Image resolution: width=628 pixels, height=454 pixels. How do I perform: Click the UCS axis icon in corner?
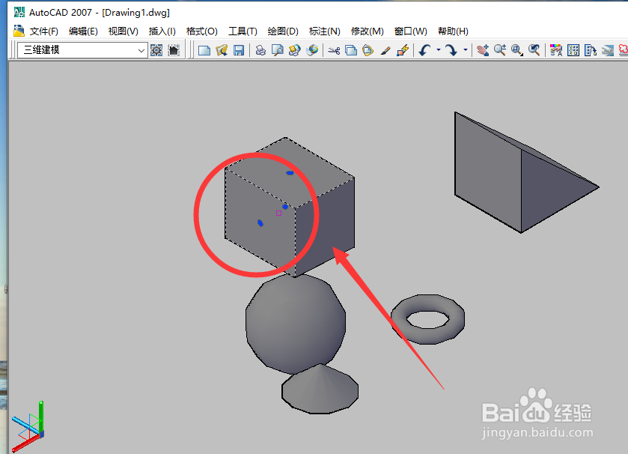[x=28, y=426]
